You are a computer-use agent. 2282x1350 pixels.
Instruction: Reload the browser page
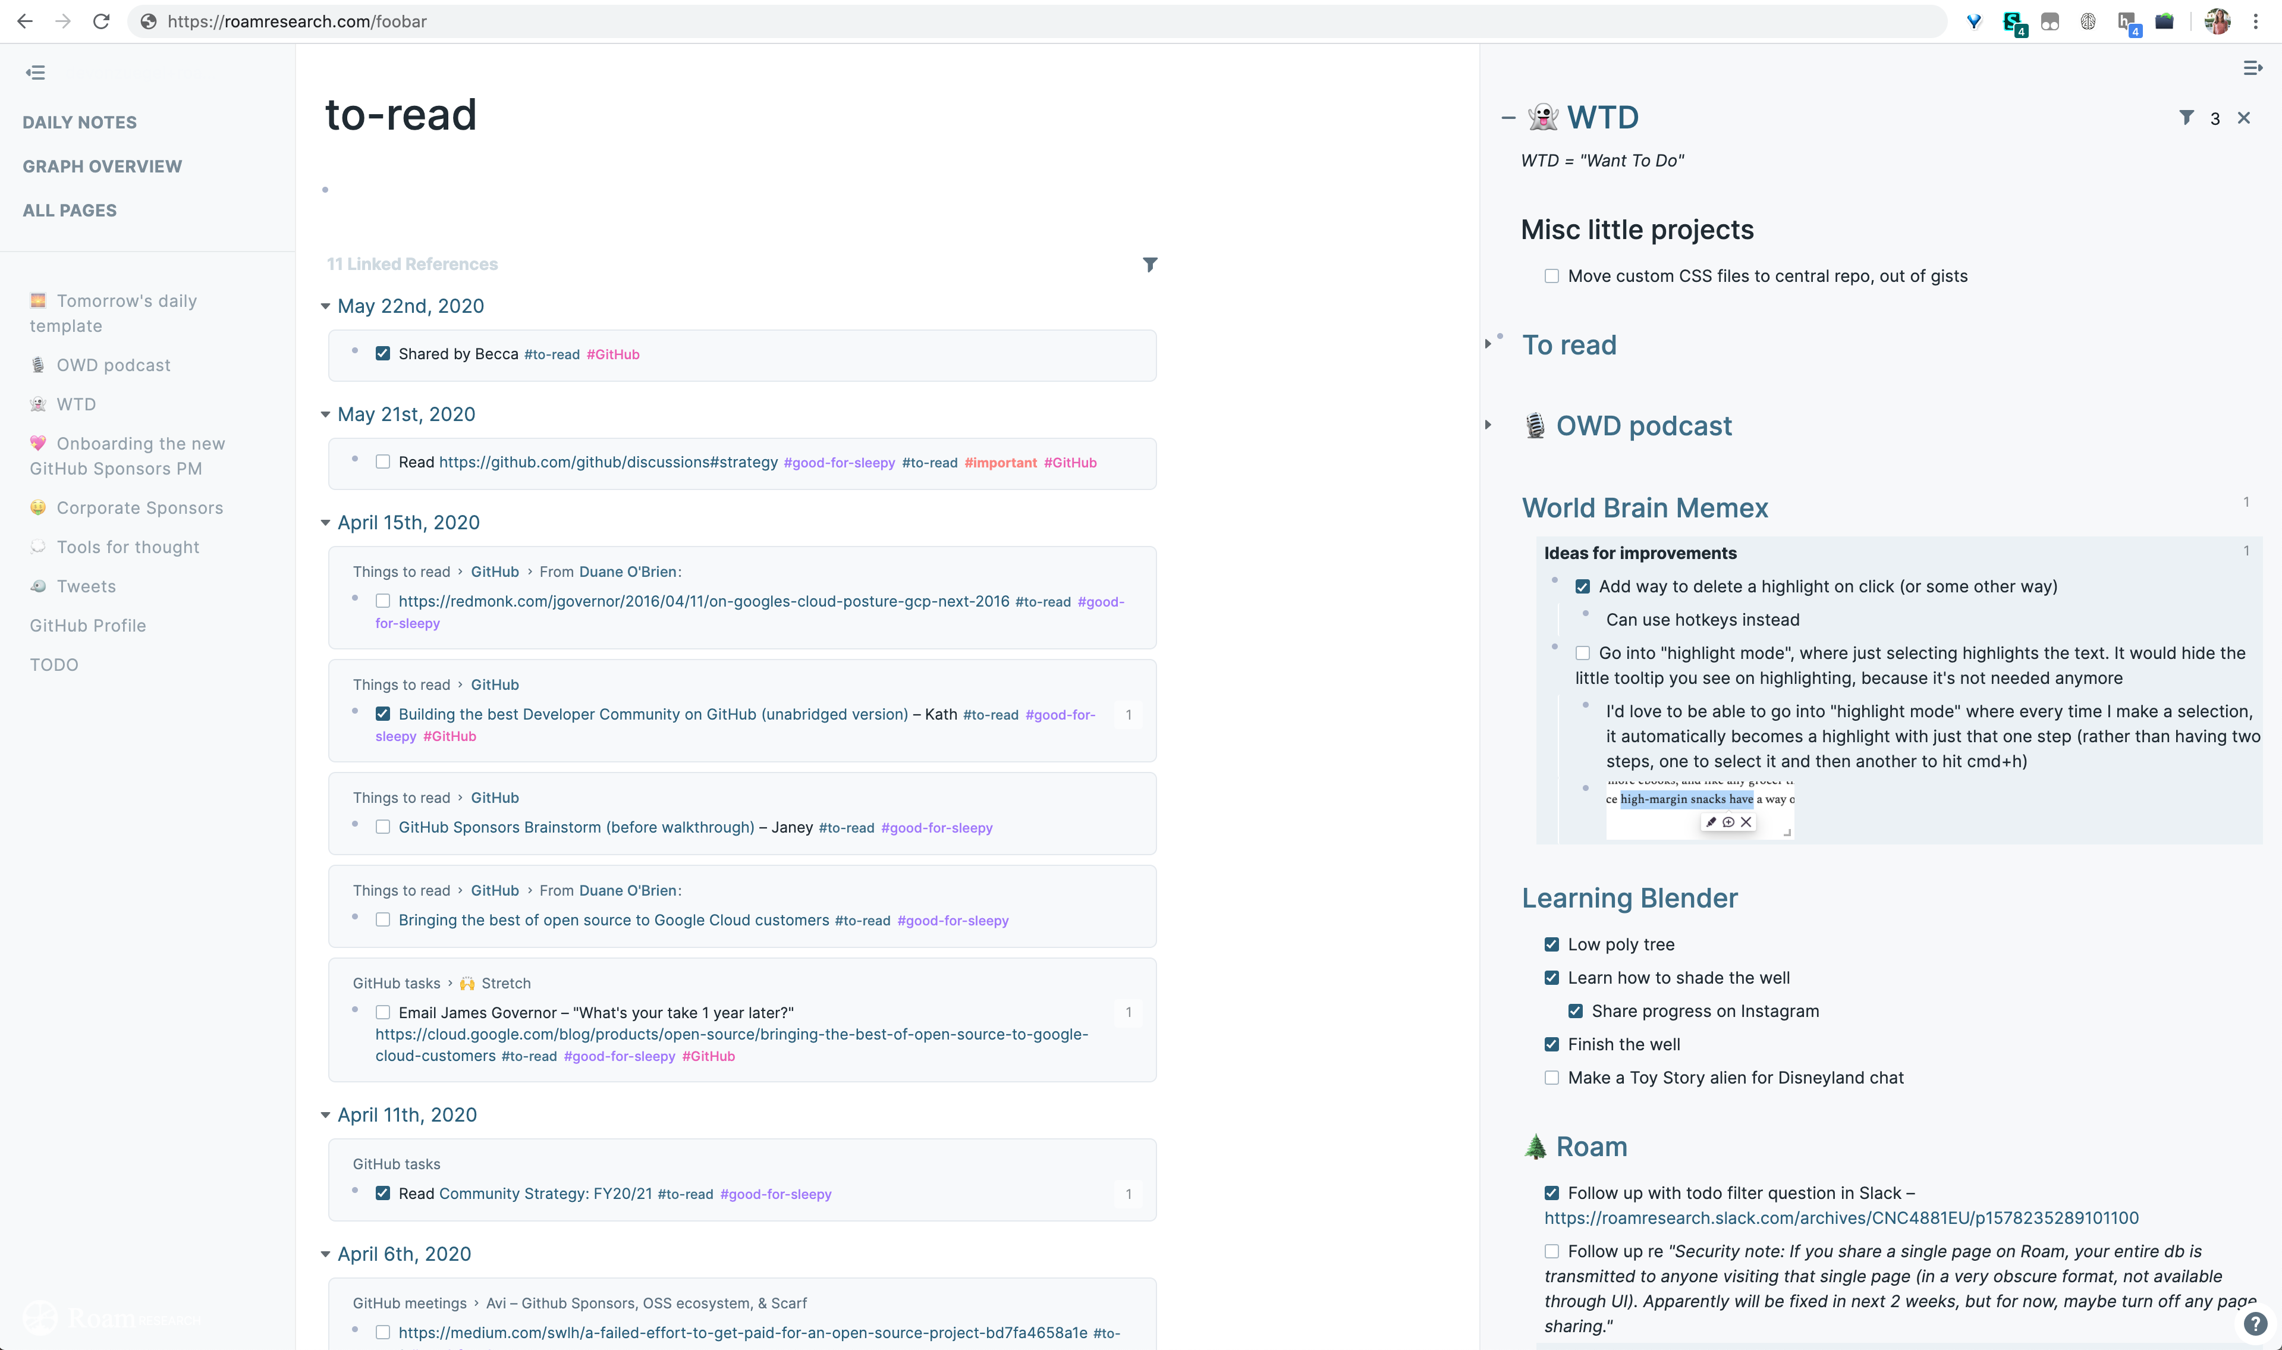101,21
